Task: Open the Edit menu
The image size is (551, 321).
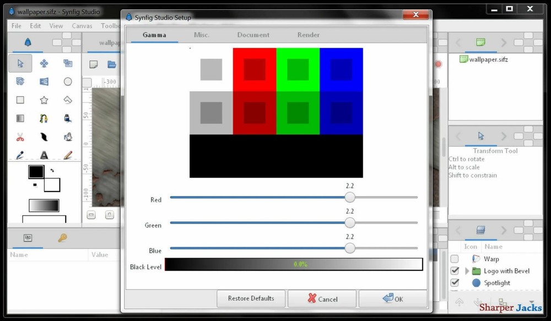Action: (x=35, y=26)
